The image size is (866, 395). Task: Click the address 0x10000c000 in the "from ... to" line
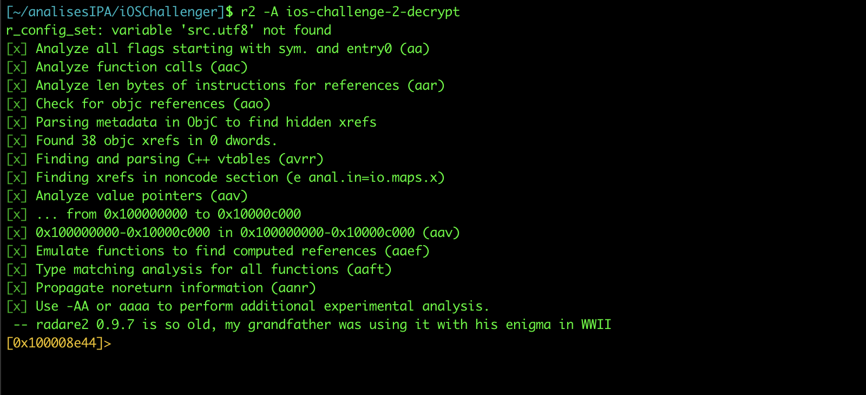point(259,214)
